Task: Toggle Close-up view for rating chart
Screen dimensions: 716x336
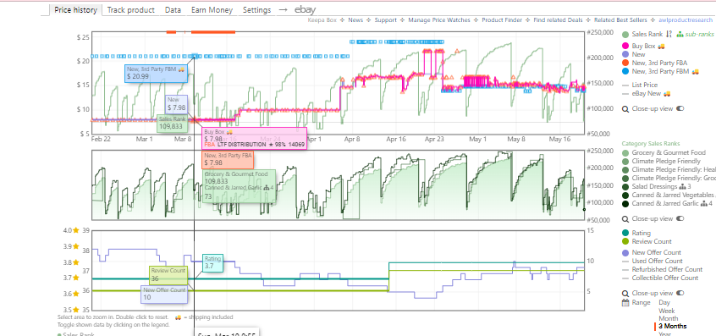Action: click(680, 293)
